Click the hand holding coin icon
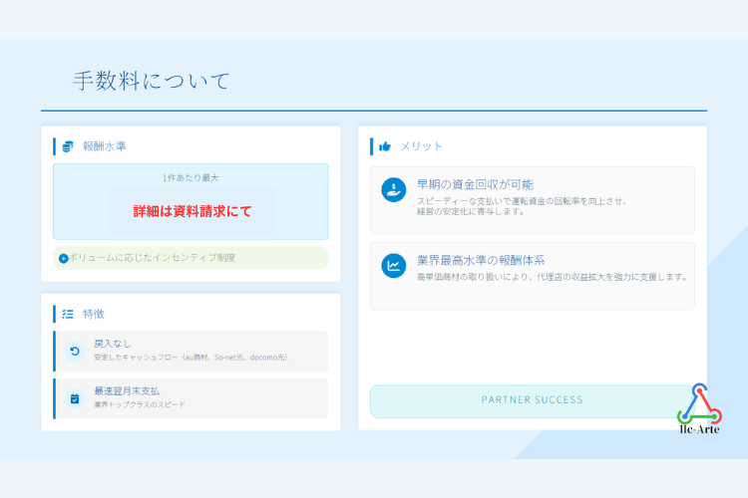748x498 pixels. [x=394, y=190]
